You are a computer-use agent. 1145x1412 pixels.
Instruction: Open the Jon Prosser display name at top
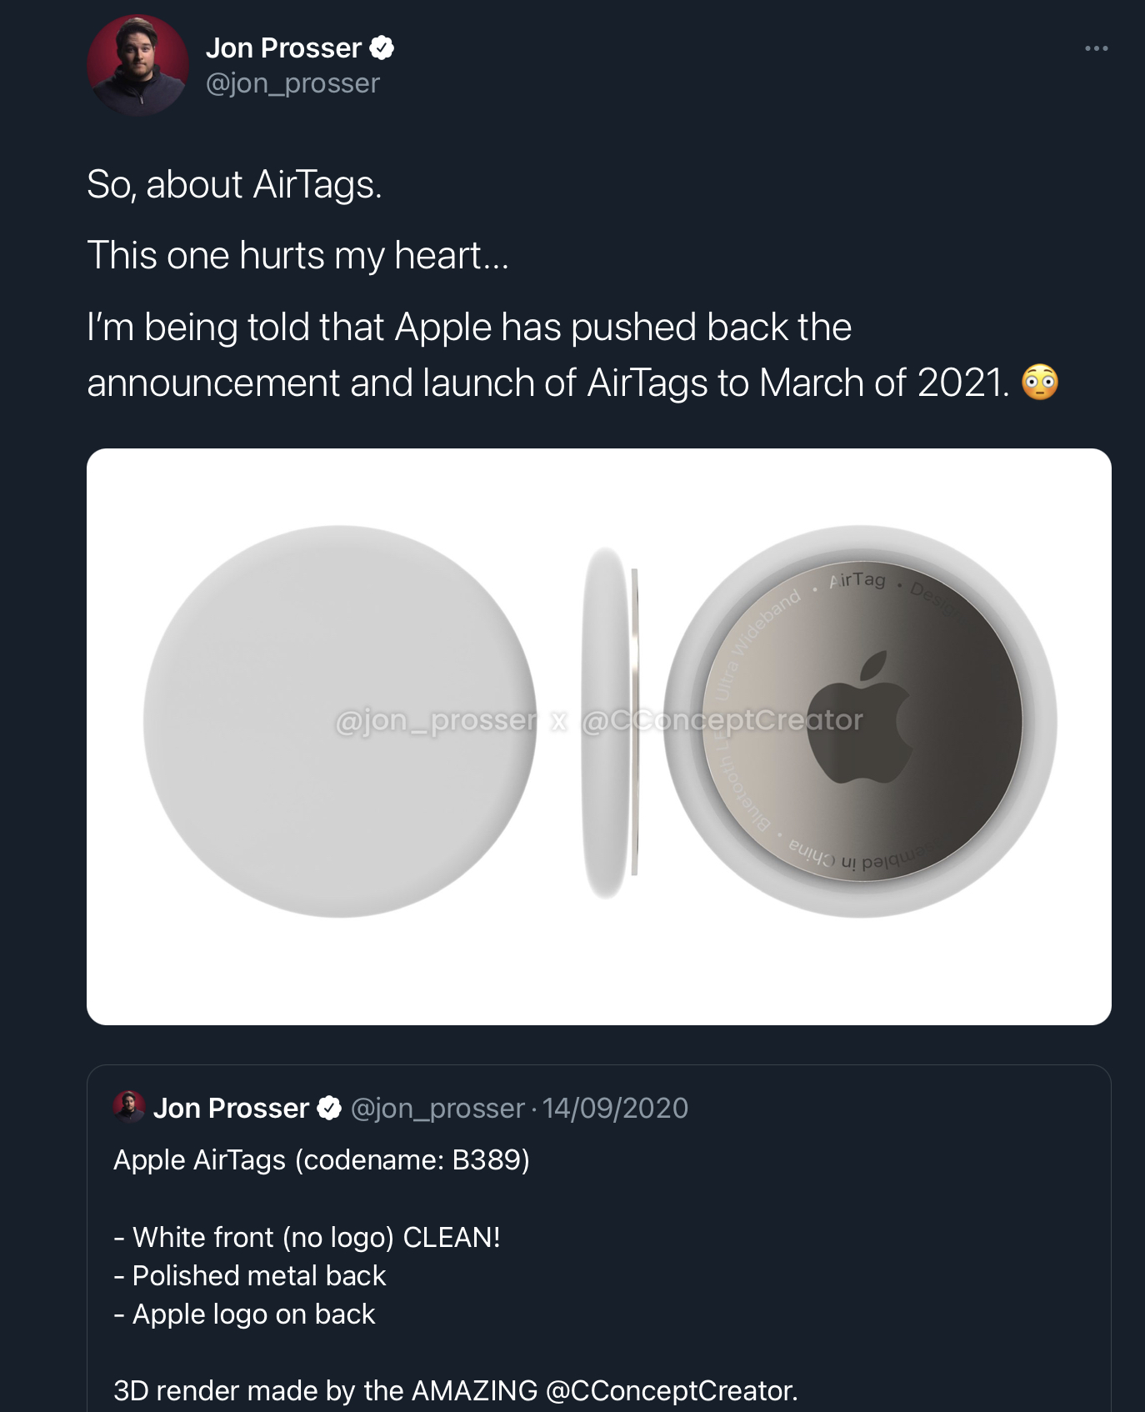(283, 48)
